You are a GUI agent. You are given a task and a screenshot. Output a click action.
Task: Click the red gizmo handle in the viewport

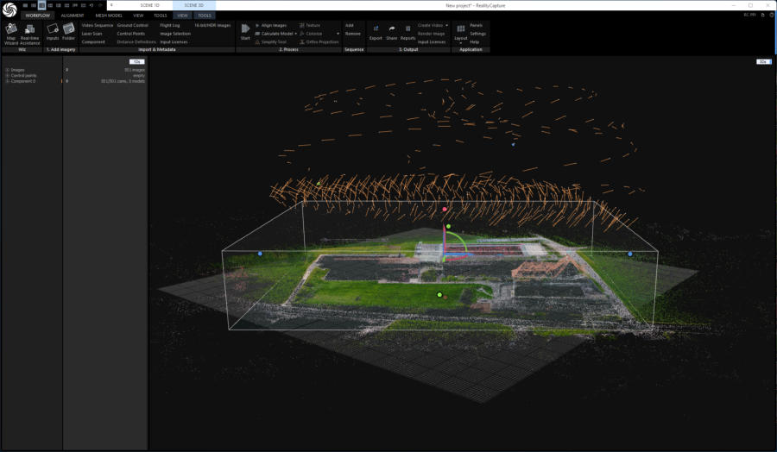[445, 209]
